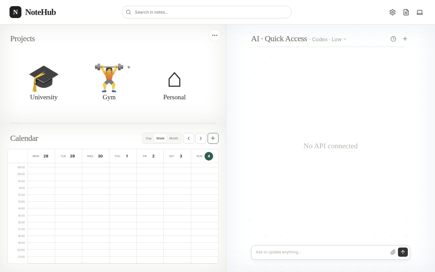Click the NoteHub title text

[40, 12]
